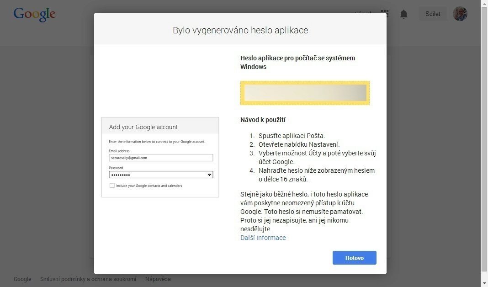Click the scrollbar up arrow

pos(484,3)
